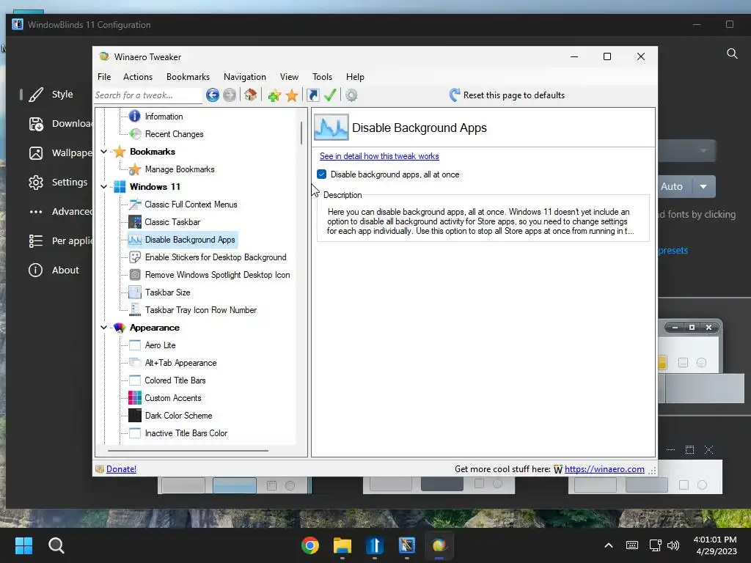Click the presets link in WindowBlinds
Image resolution: width=751 pixels, height=563 pixels.
click(x=673, y=251)
